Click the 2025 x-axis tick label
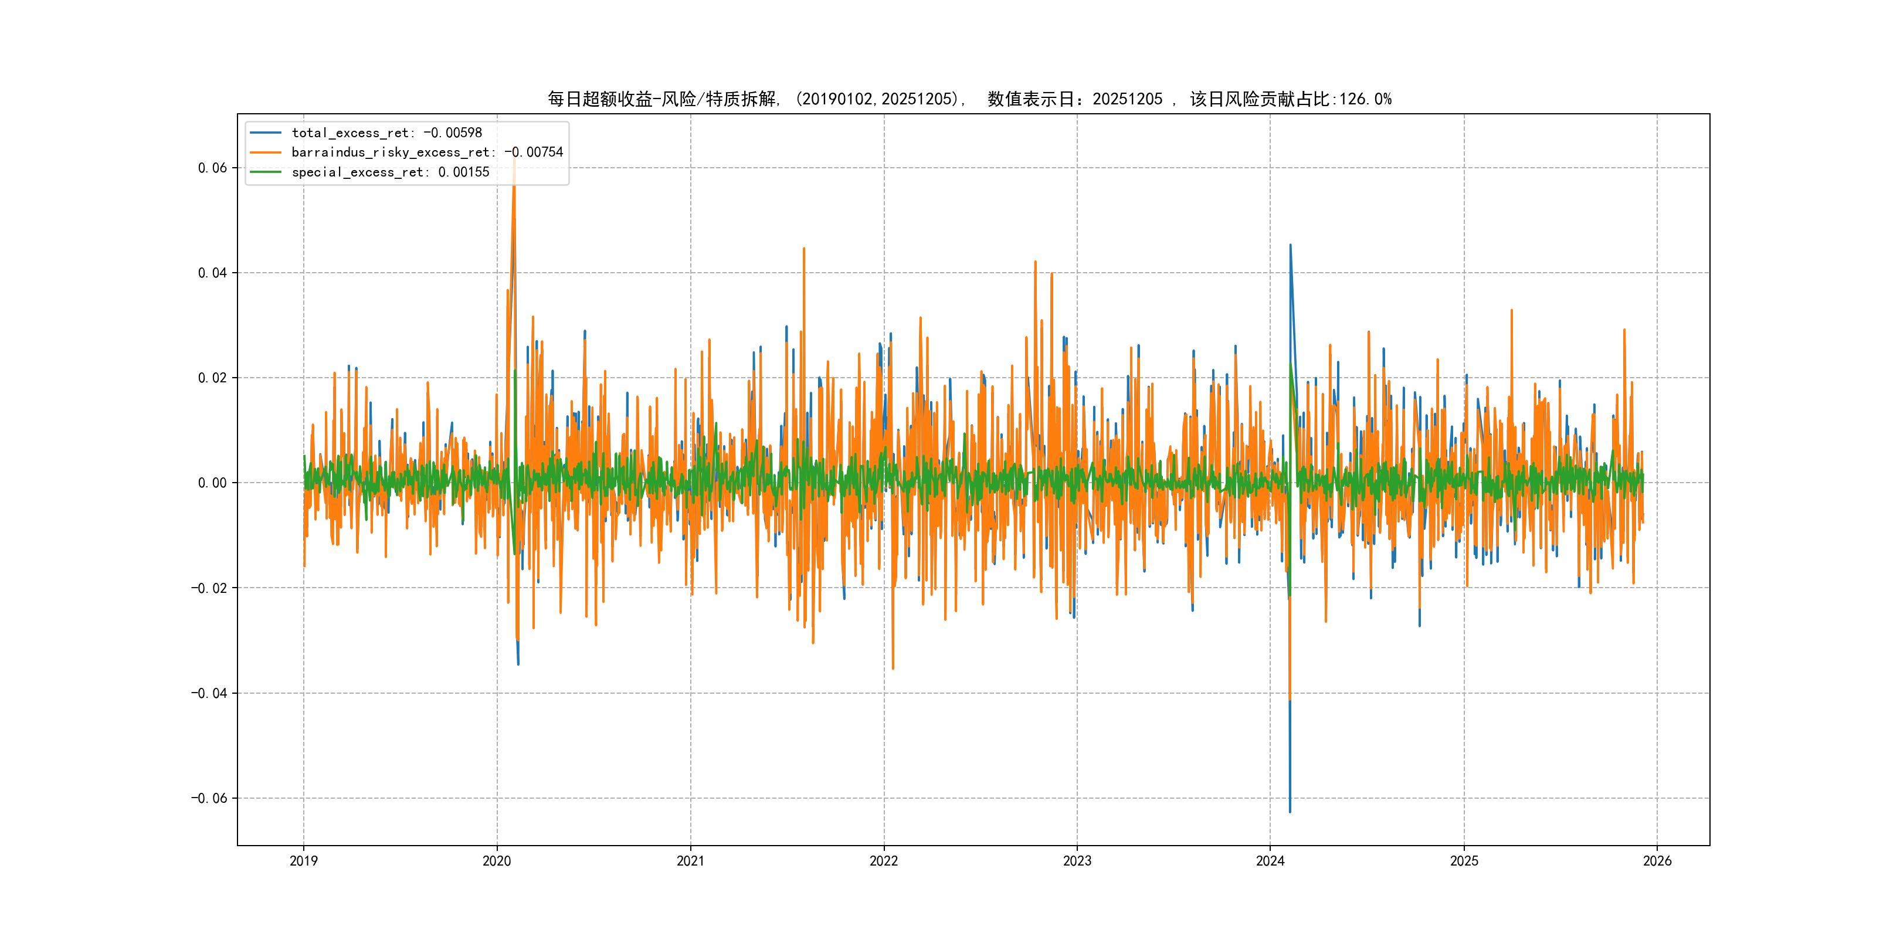 tap(1464, 861)
